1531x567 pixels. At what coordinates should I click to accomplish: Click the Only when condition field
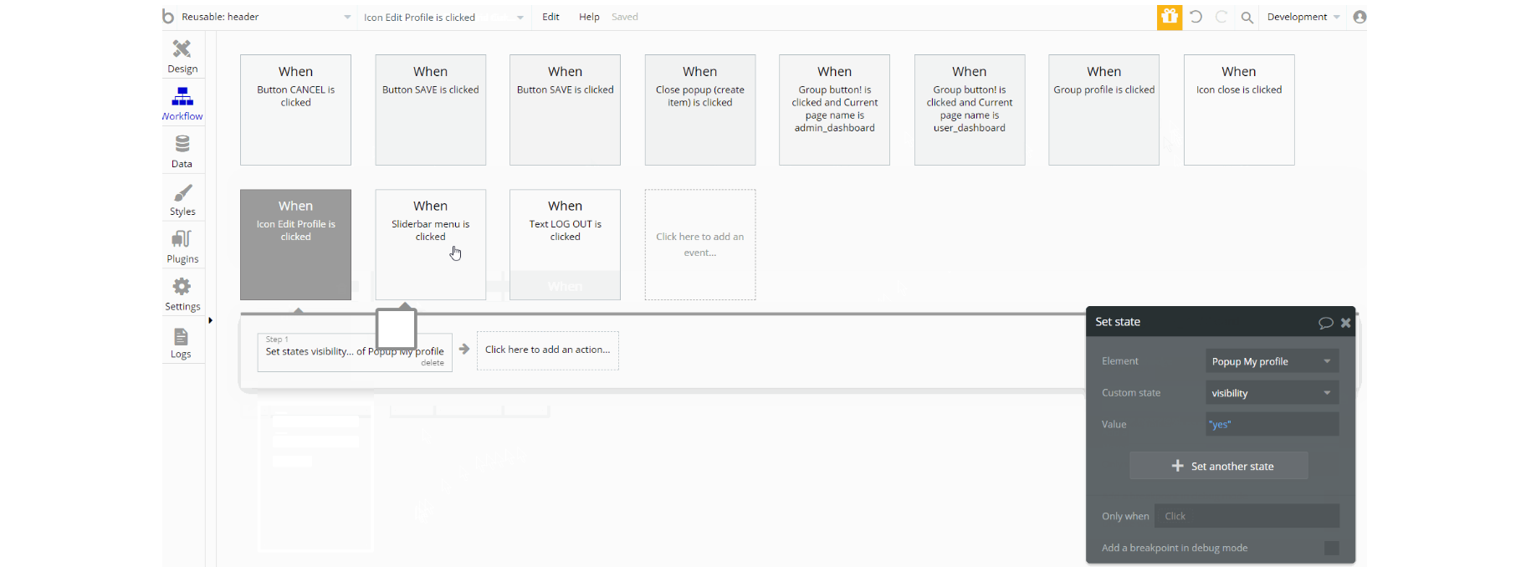click(1247, 516)
